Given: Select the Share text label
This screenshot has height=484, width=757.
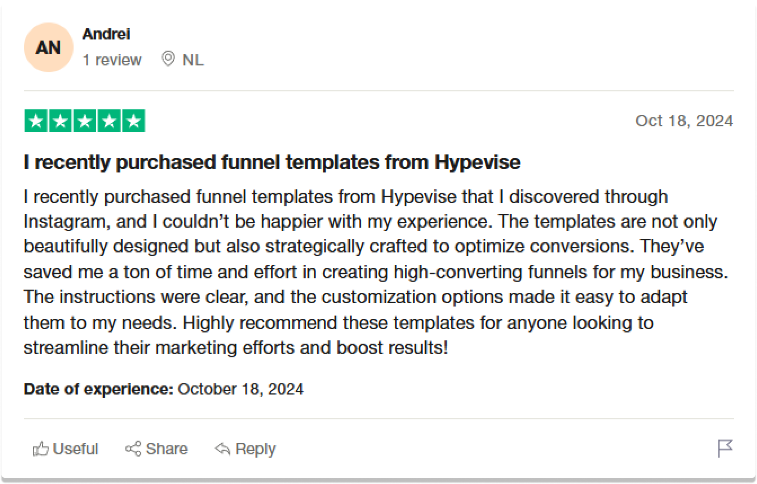Looking at the screenshot, I should click(166, 449).
